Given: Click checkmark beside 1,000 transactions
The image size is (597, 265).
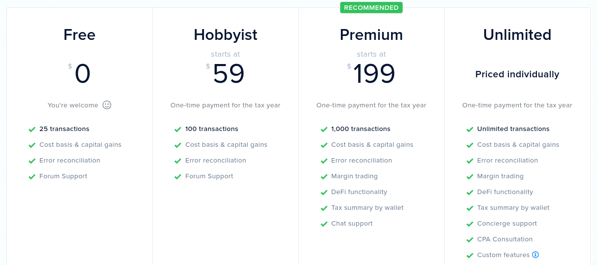Looking at the screenshot, I should [324, 129].
